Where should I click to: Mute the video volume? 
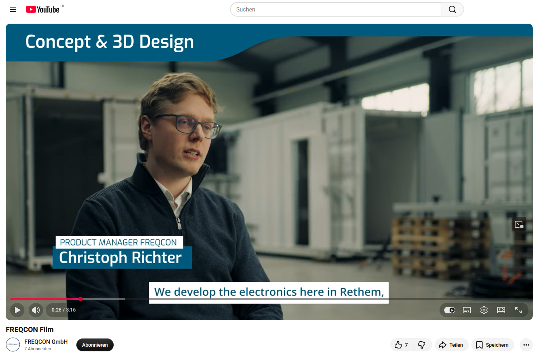[x=36, y=310]
